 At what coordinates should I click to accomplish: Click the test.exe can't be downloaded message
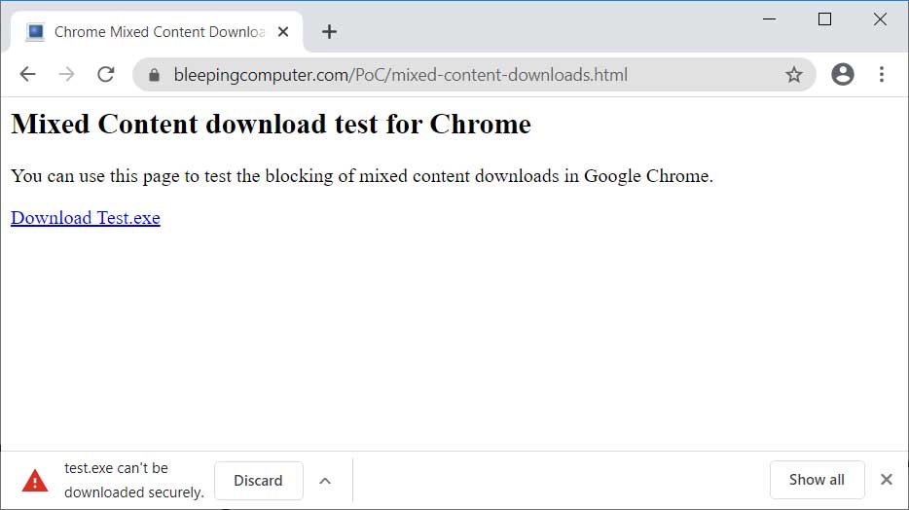(x=134, y=481)
